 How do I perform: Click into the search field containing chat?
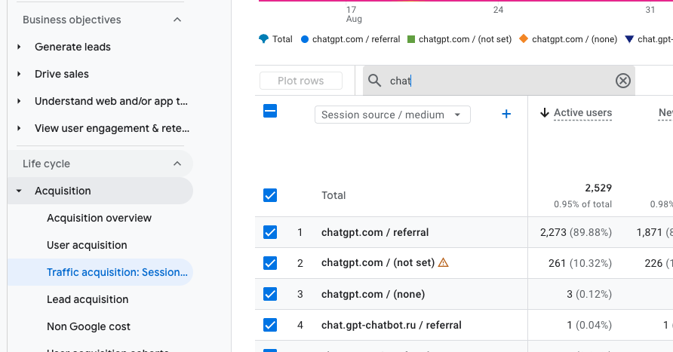click(x=499, y=81)
